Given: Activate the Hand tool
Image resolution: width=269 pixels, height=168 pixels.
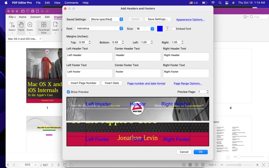Looking at the screenshot, I should point(21,27).
